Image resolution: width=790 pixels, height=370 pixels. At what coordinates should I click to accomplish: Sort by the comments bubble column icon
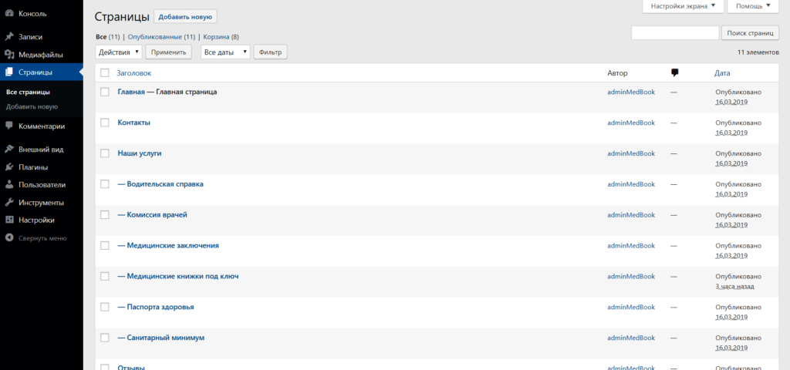point(675,72)
